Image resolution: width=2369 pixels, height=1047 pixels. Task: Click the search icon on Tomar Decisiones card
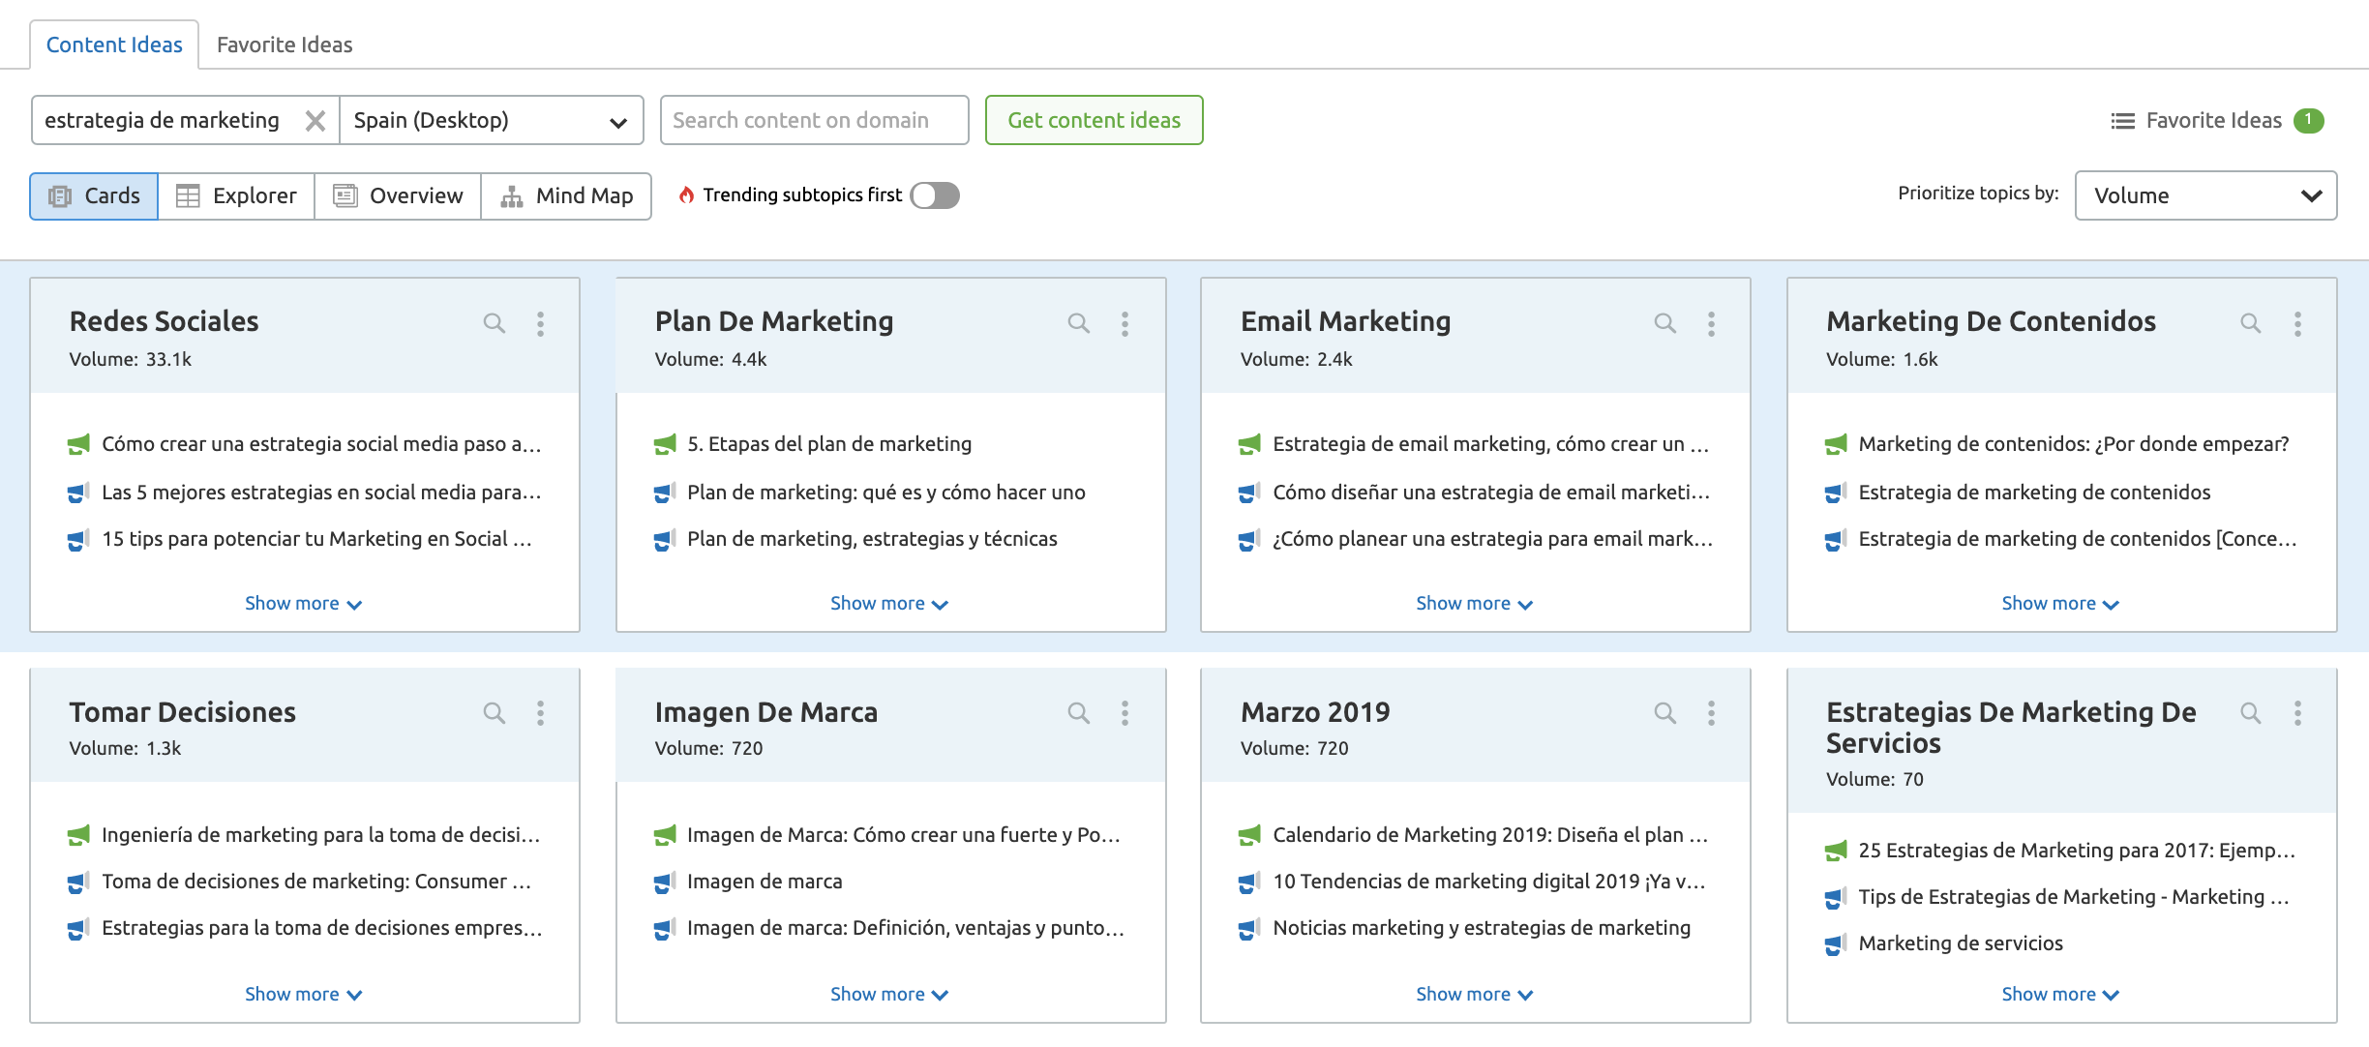click(x=494, y=713)
